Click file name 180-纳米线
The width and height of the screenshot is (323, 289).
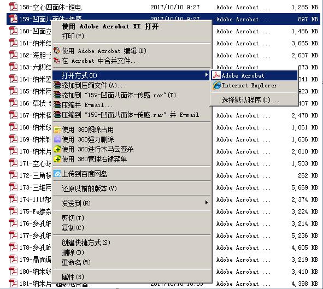(x=35, y=272)
